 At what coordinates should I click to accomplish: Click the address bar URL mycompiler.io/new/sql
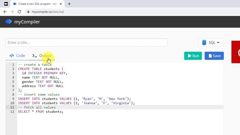point(48,12)
